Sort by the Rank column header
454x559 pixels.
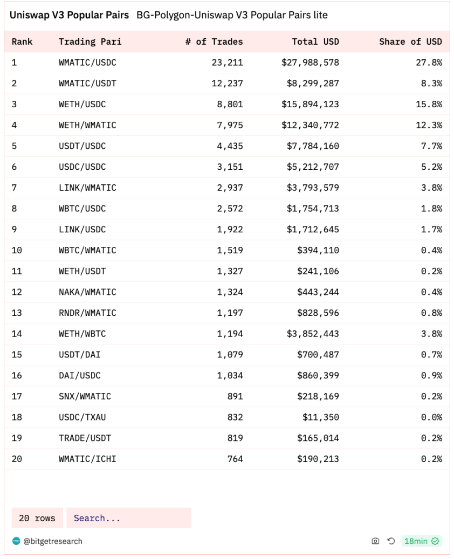[x=22, y=42]
